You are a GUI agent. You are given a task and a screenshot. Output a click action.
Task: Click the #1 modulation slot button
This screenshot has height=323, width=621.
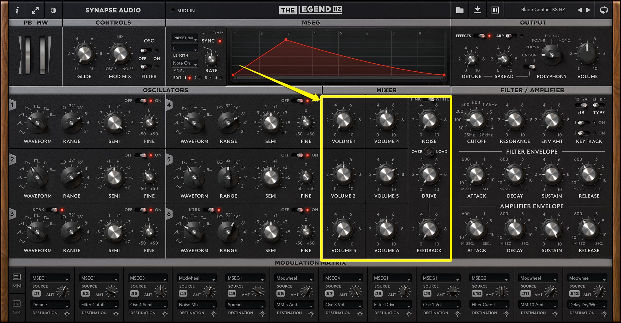37,294
